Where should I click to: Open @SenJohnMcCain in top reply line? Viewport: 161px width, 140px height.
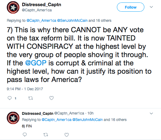[72, 21]
